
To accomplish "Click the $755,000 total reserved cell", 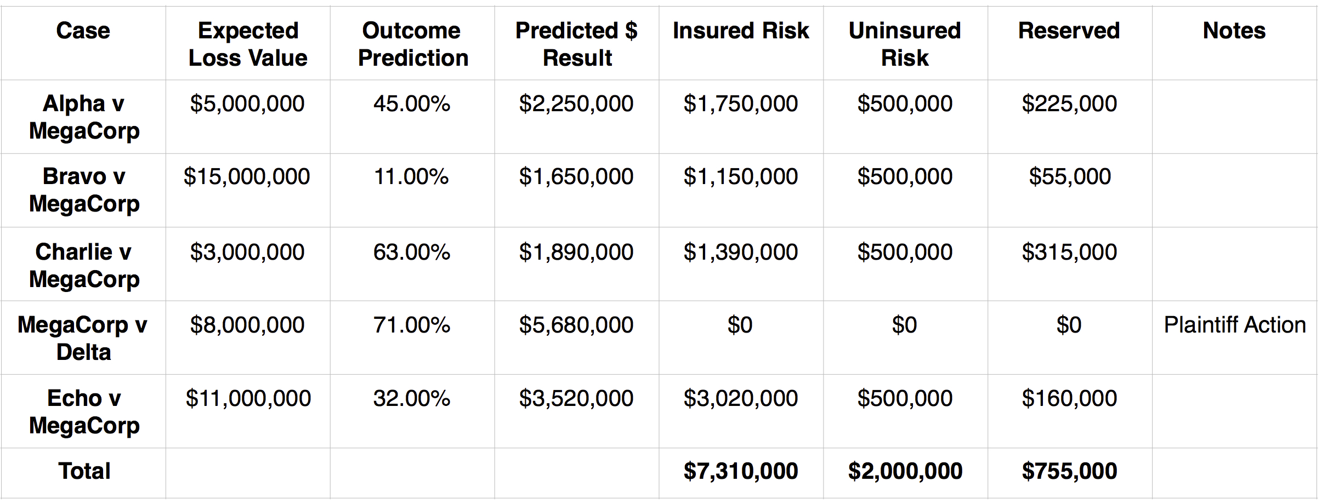I will pos(1069,471).
